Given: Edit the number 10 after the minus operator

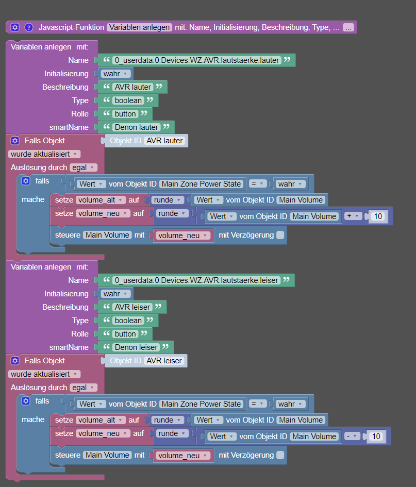Looking at the screenshot, I should pos(376,436).
